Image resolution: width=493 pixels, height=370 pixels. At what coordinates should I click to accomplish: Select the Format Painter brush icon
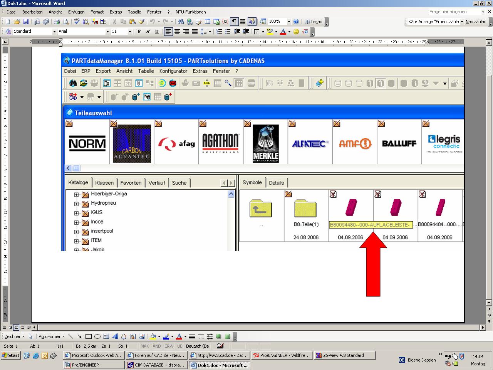click(x=141, y=22)
